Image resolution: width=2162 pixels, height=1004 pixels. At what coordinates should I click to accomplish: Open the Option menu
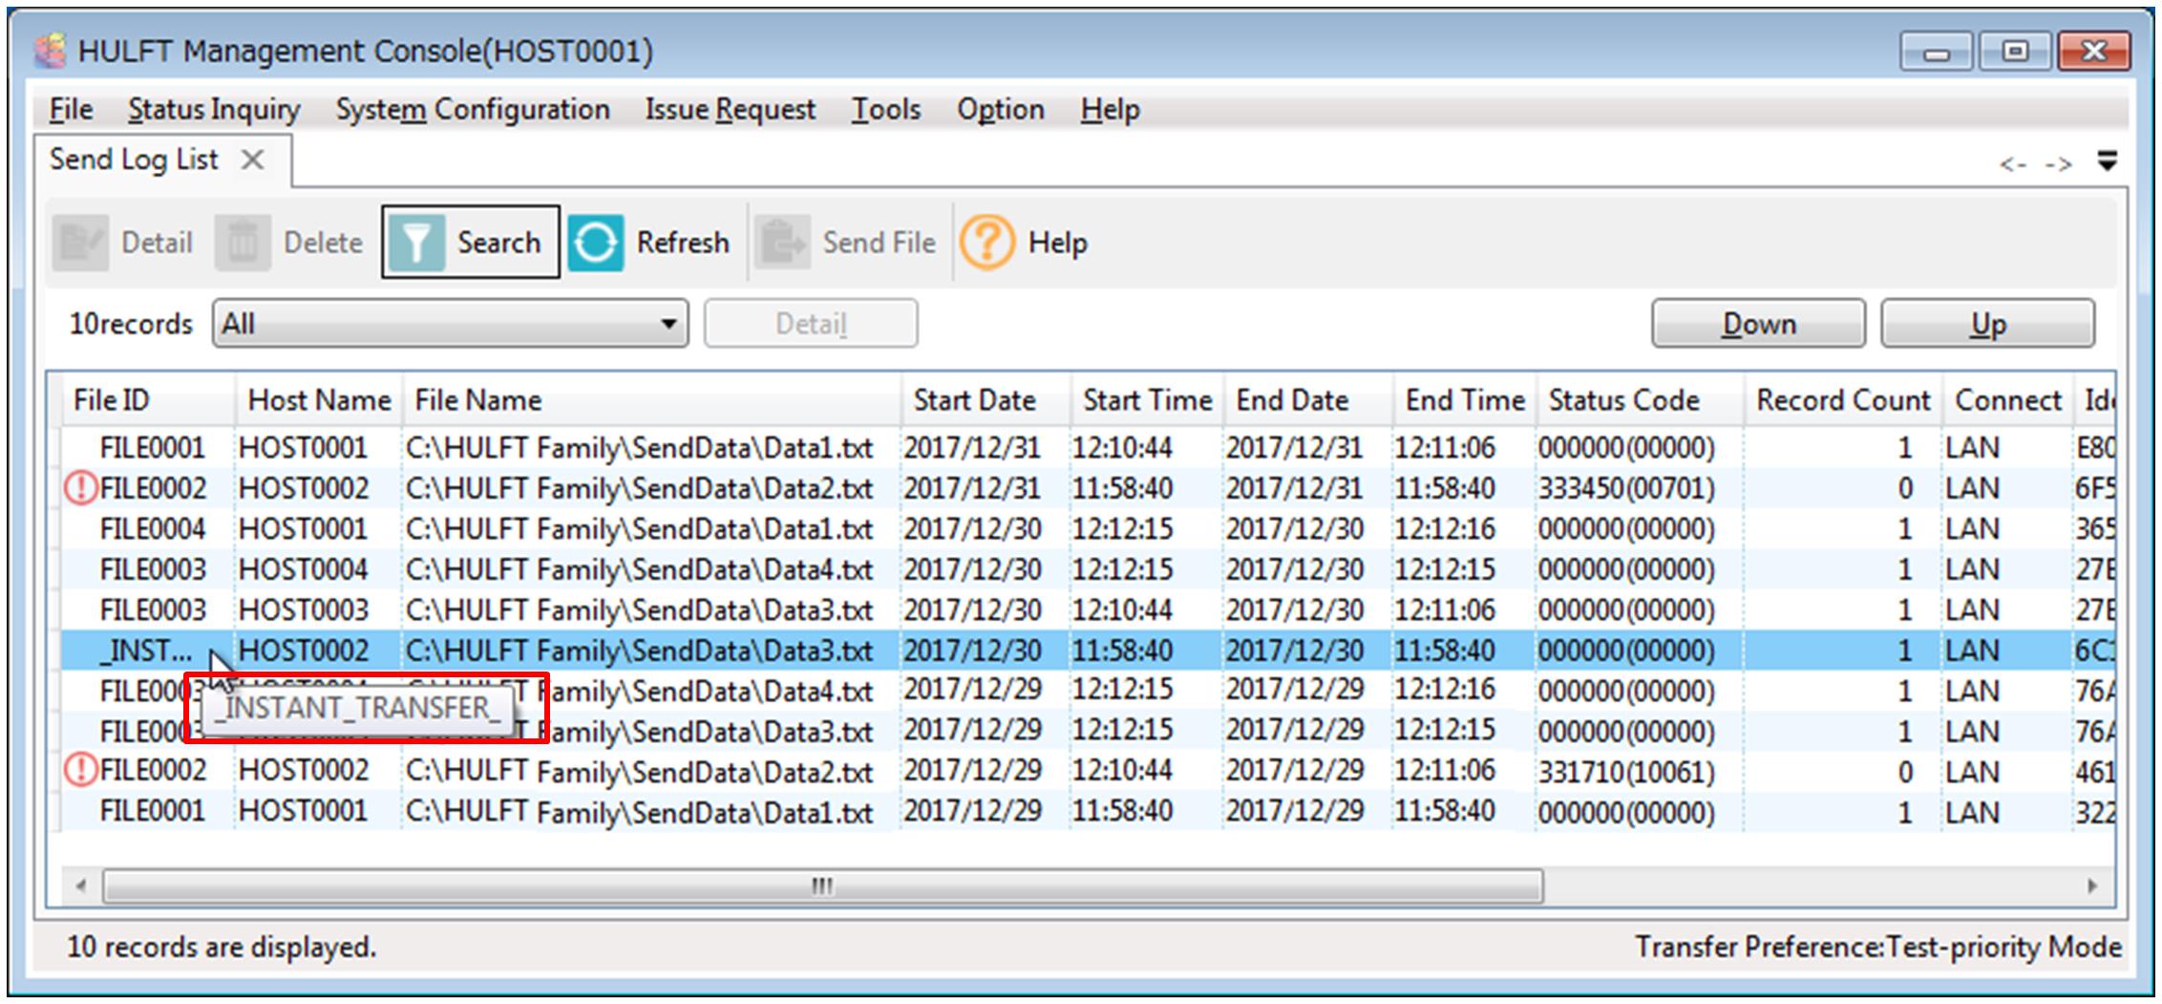[1001, 110]
